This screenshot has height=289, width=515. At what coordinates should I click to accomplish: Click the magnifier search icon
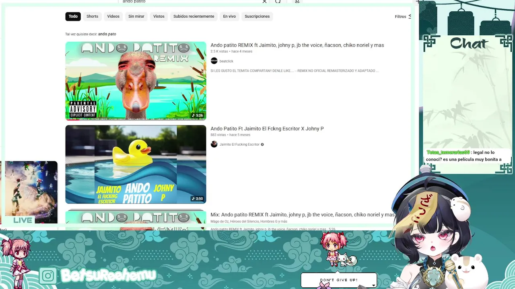tap(278, 2)
